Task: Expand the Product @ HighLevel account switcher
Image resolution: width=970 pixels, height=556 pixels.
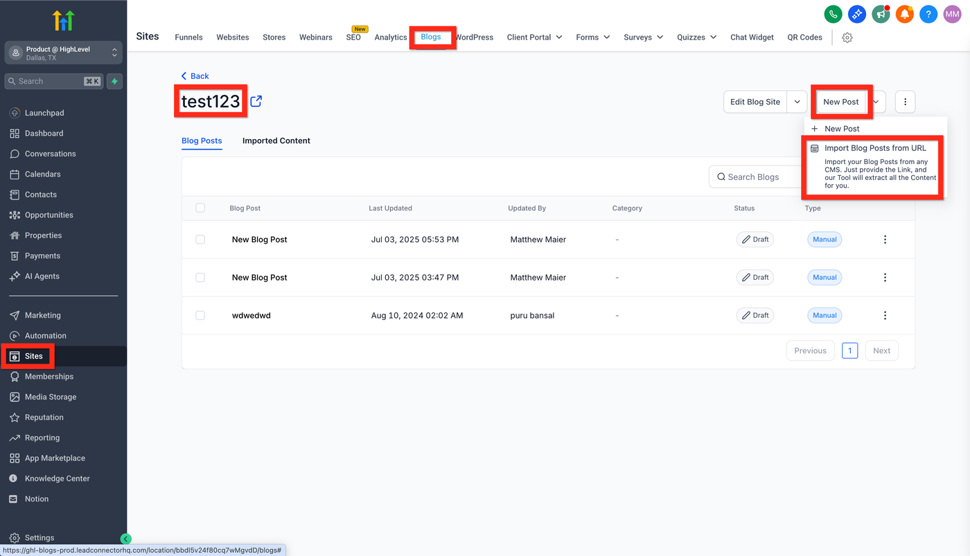Action: (64, 53)
